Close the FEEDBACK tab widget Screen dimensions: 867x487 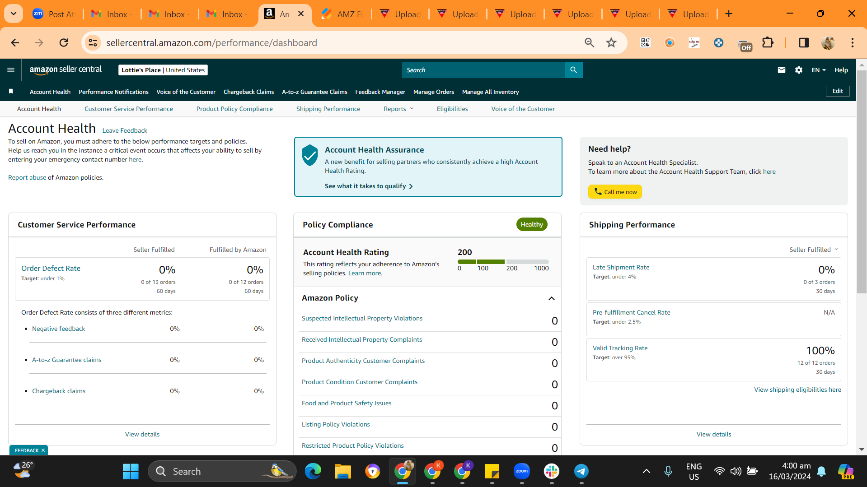tap(43, 450)
